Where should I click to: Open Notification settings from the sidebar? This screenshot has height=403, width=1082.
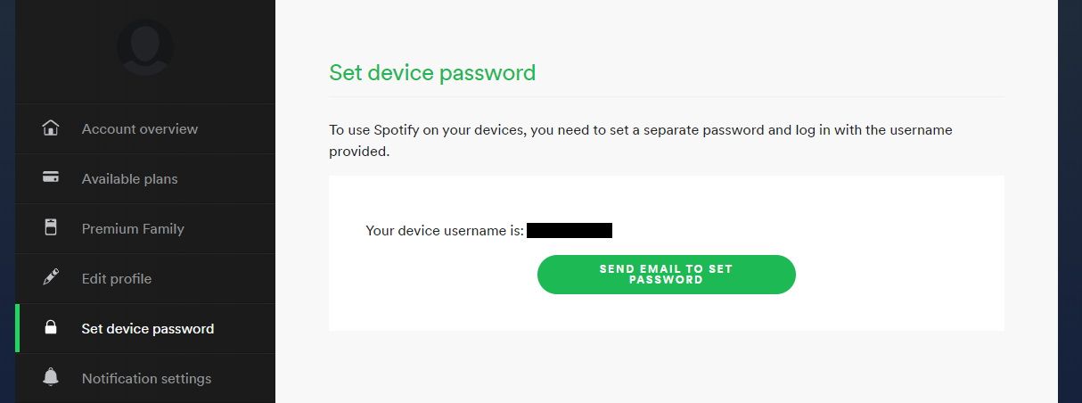pyautogui.click(x=145, y=379)
